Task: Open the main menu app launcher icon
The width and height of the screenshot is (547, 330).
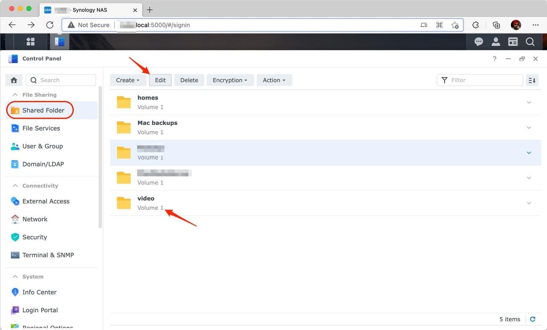Action: 30,41
